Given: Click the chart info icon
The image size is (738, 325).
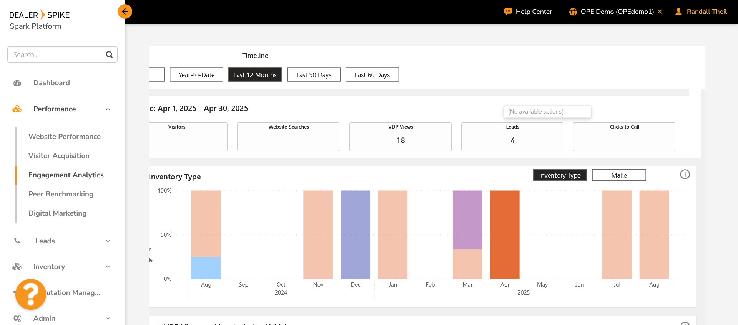Looking at the screenshot, I should [x=685, y=174].
